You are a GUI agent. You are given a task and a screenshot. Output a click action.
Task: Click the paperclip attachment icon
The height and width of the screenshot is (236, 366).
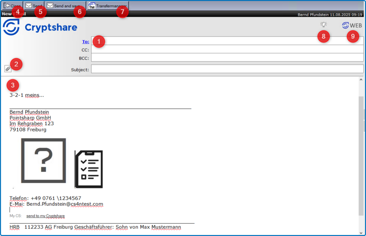pyautogui.click(x=8, y=69)
